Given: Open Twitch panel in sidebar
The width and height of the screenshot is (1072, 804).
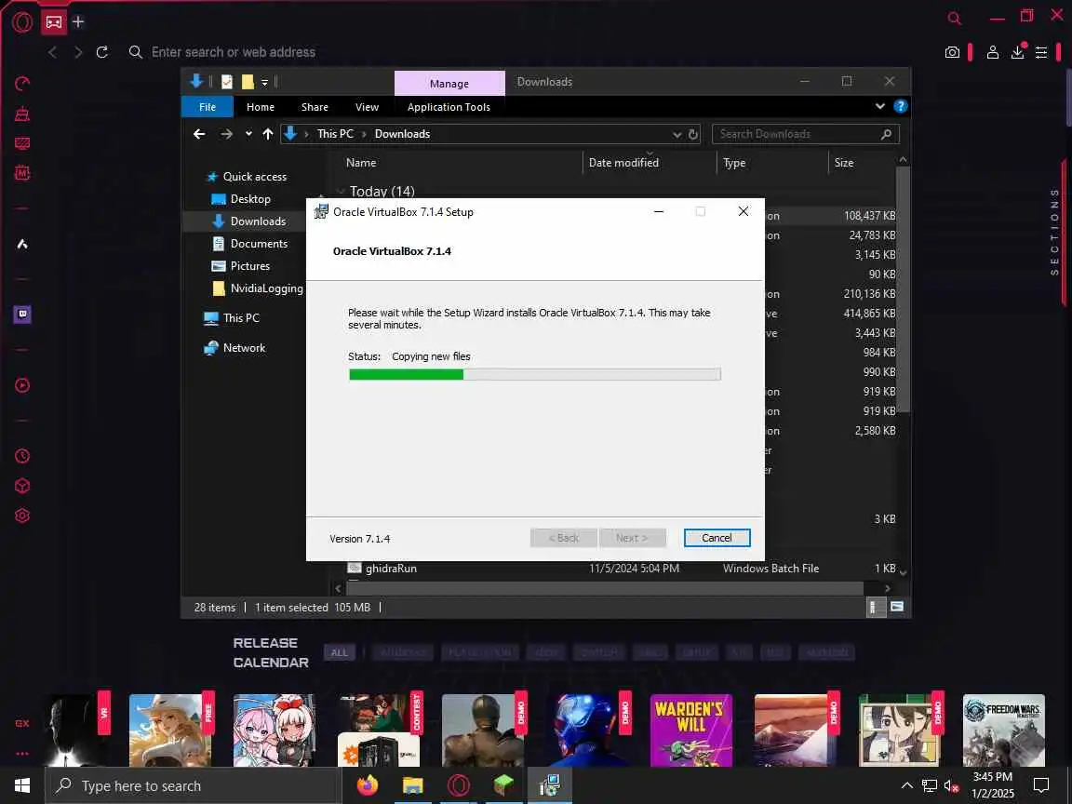Looking at the screenshot, I should click(22, 315).
